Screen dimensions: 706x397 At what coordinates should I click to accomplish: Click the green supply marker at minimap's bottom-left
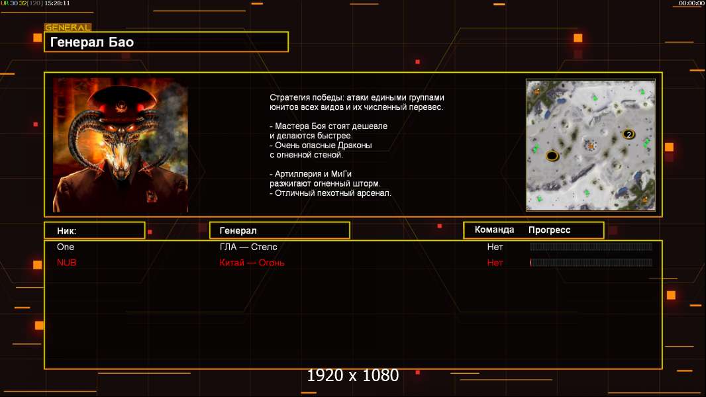[x=539, y=198]
